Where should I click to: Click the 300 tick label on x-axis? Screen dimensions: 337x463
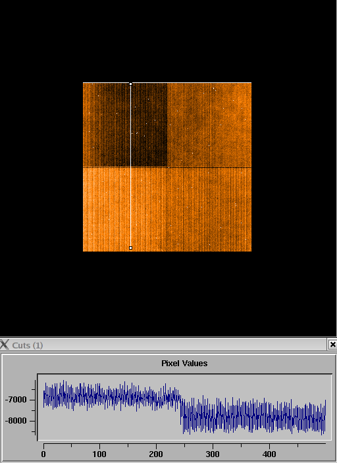(213, 454)
